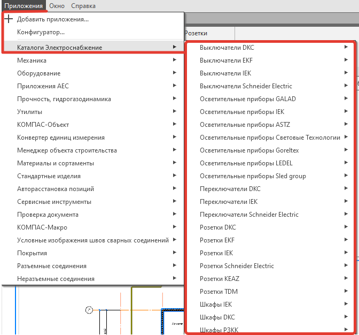359x335 pixels.
Task: Open the Справка menu
Action: (83, 6)
